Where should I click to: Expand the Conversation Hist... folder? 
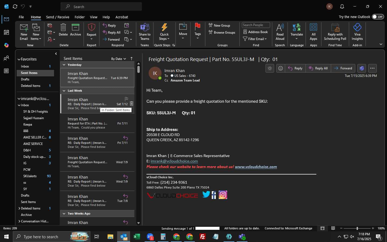coord(19,221)
